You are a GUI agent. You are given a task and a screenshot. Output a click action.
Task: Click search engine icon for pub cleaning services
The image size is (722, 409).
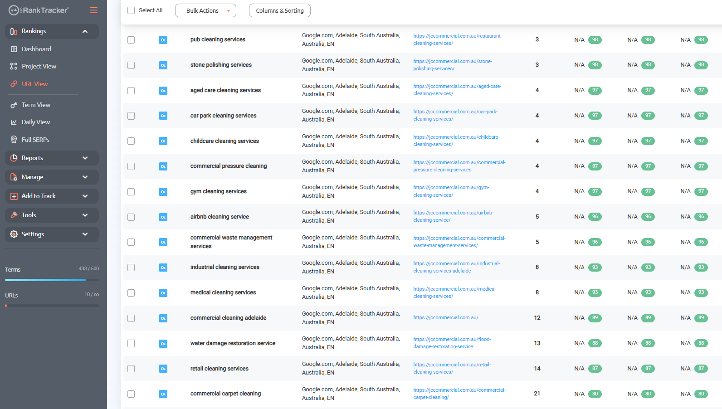(x=163, y=40)
